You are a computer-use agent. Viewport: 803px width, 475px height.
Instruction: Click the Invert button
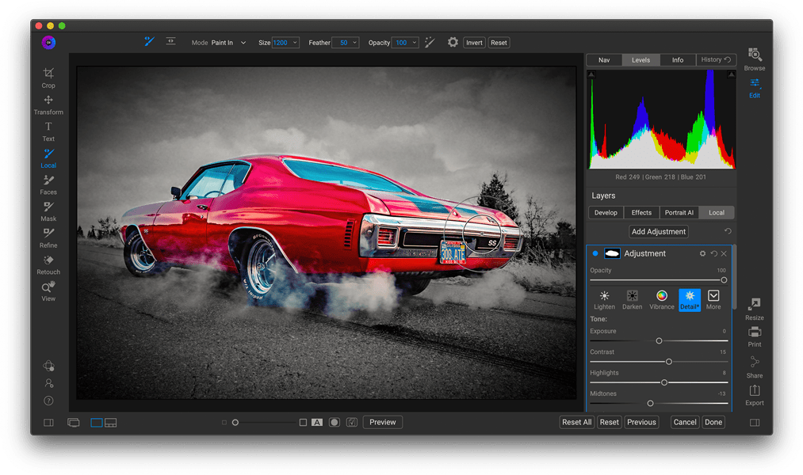474,43
